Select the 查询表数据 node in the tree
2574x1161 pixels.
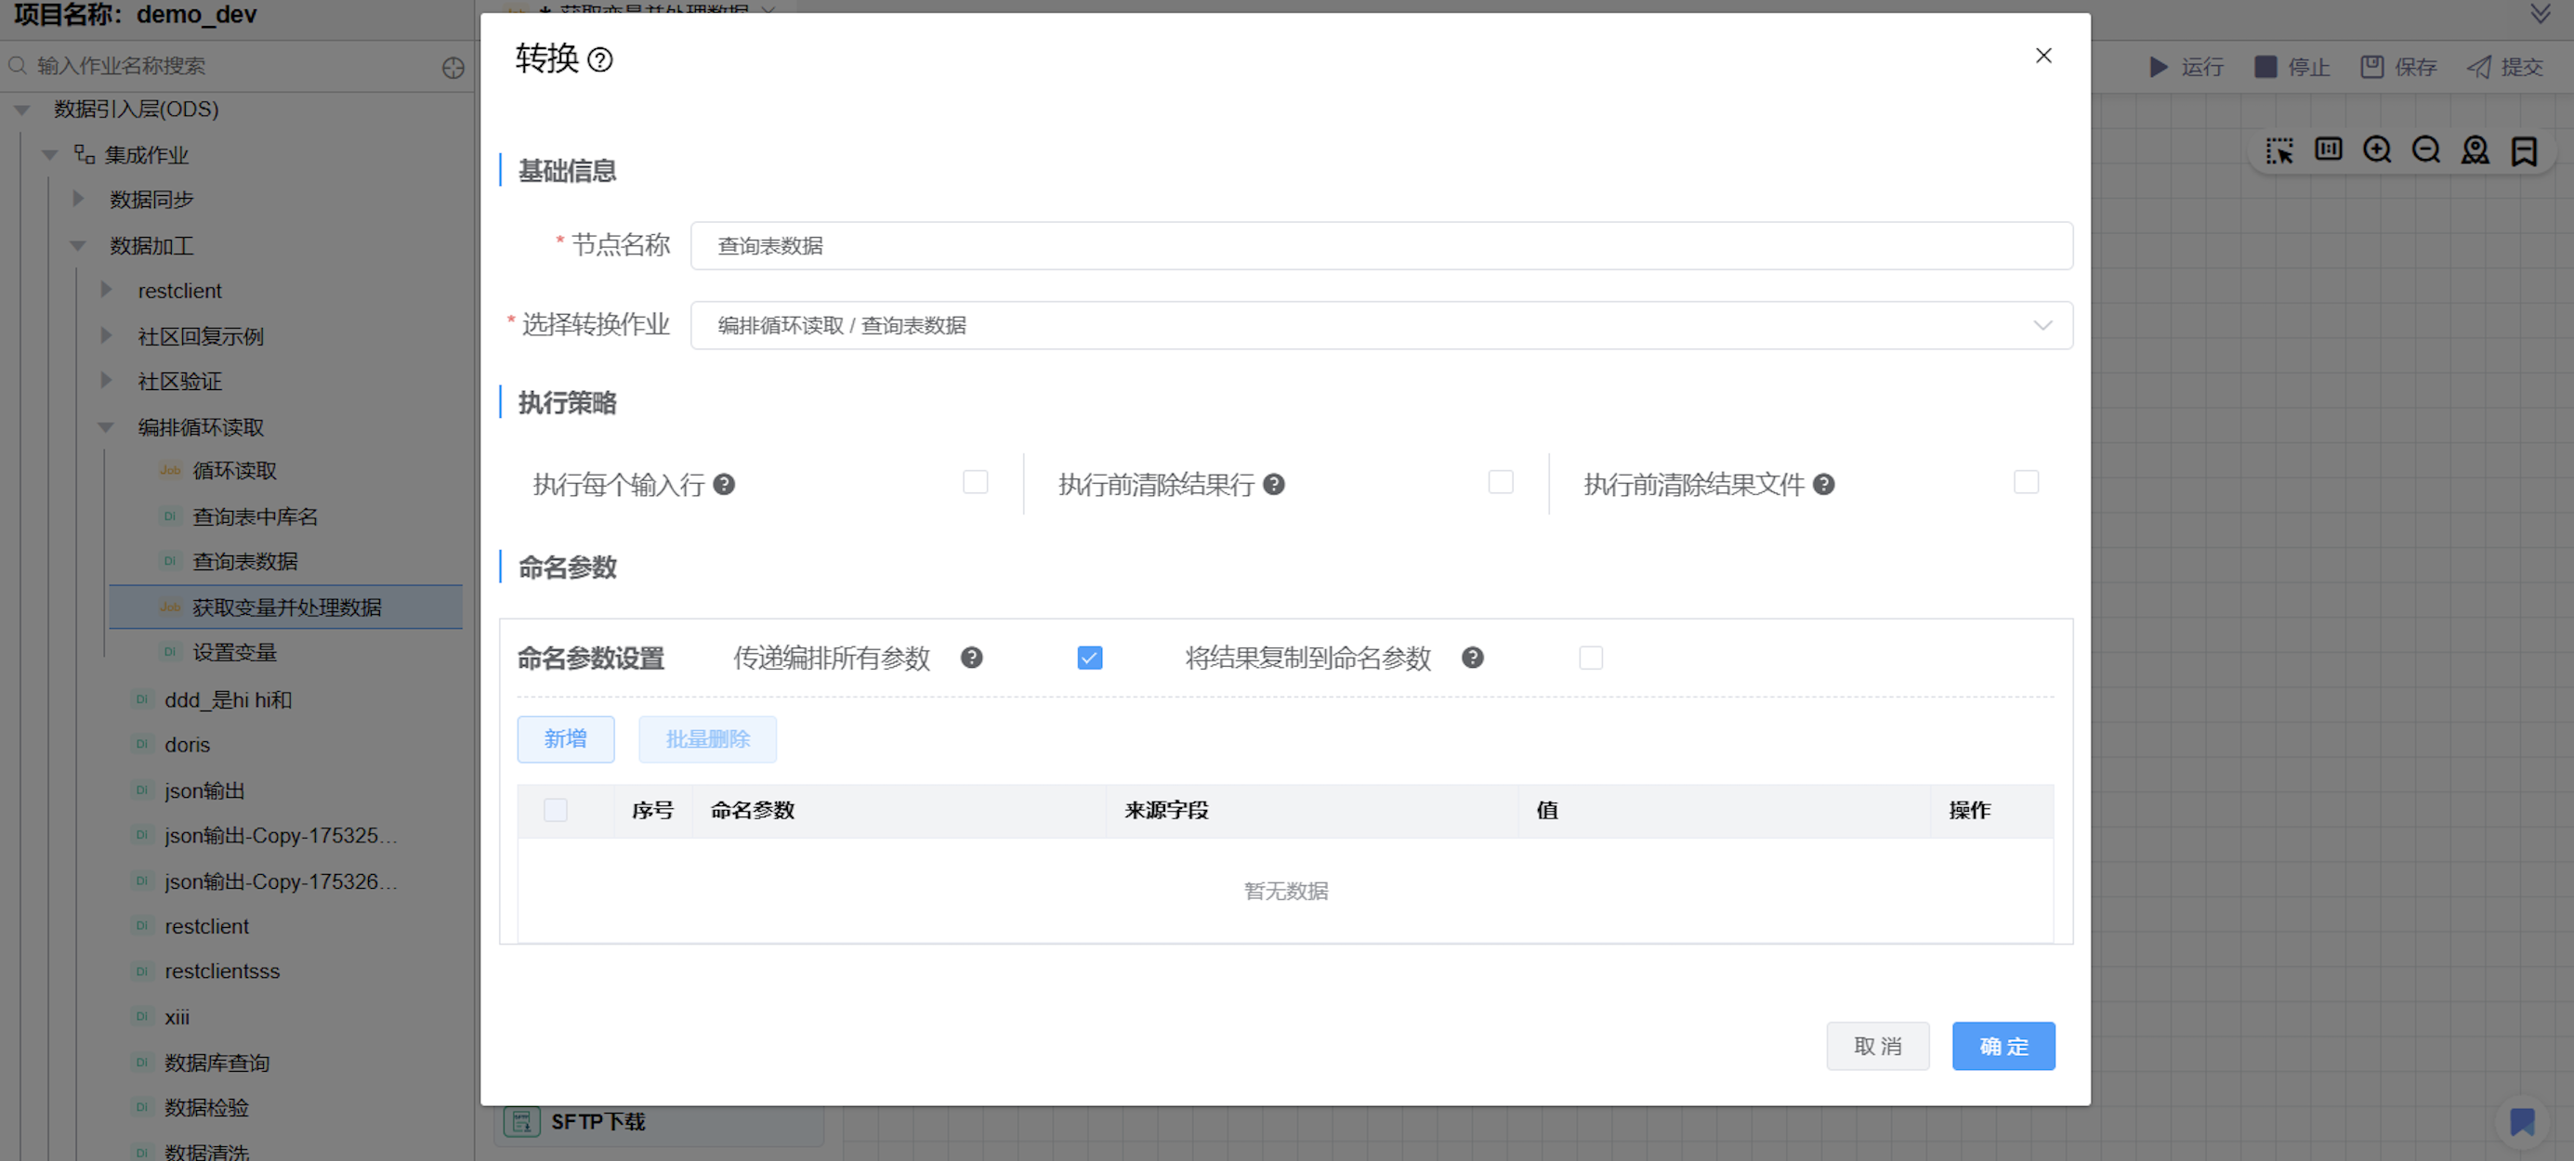244,560
